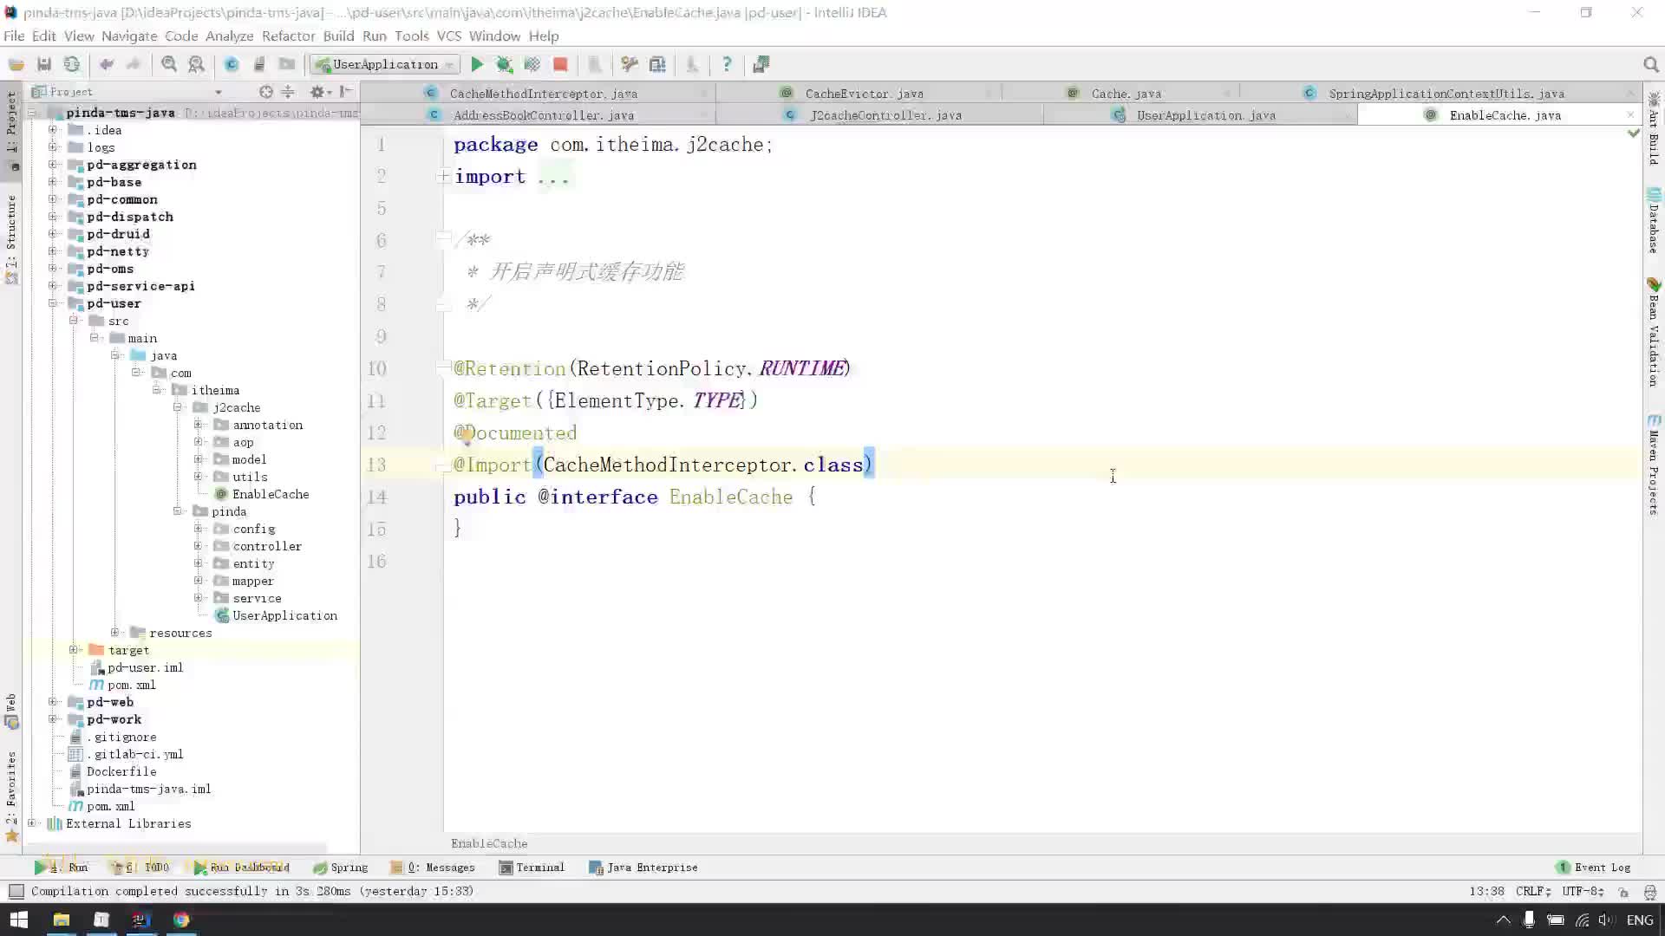Image resolution: width=1665 pixels, height=936 pixels.
Task: Open the Java Enterprise tool window
Action: coord(643,867)
